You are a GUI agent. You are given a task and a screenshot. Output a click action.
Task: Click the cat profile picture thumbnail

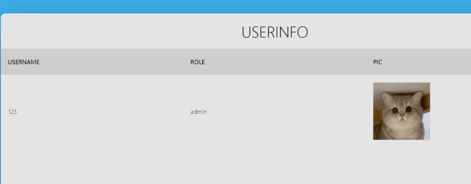[x=401, y=111]
